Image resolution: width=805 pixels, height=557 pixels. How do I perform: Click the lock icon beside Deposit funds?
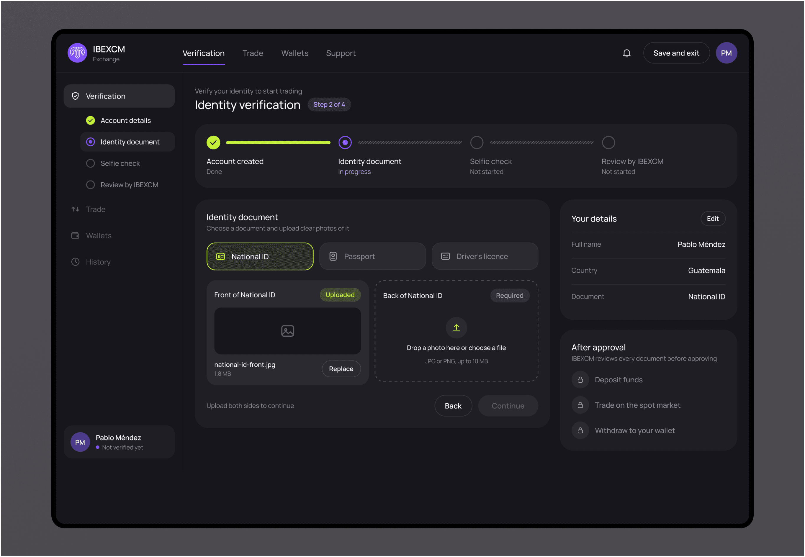pyautogui.click(x=580, y=380)
